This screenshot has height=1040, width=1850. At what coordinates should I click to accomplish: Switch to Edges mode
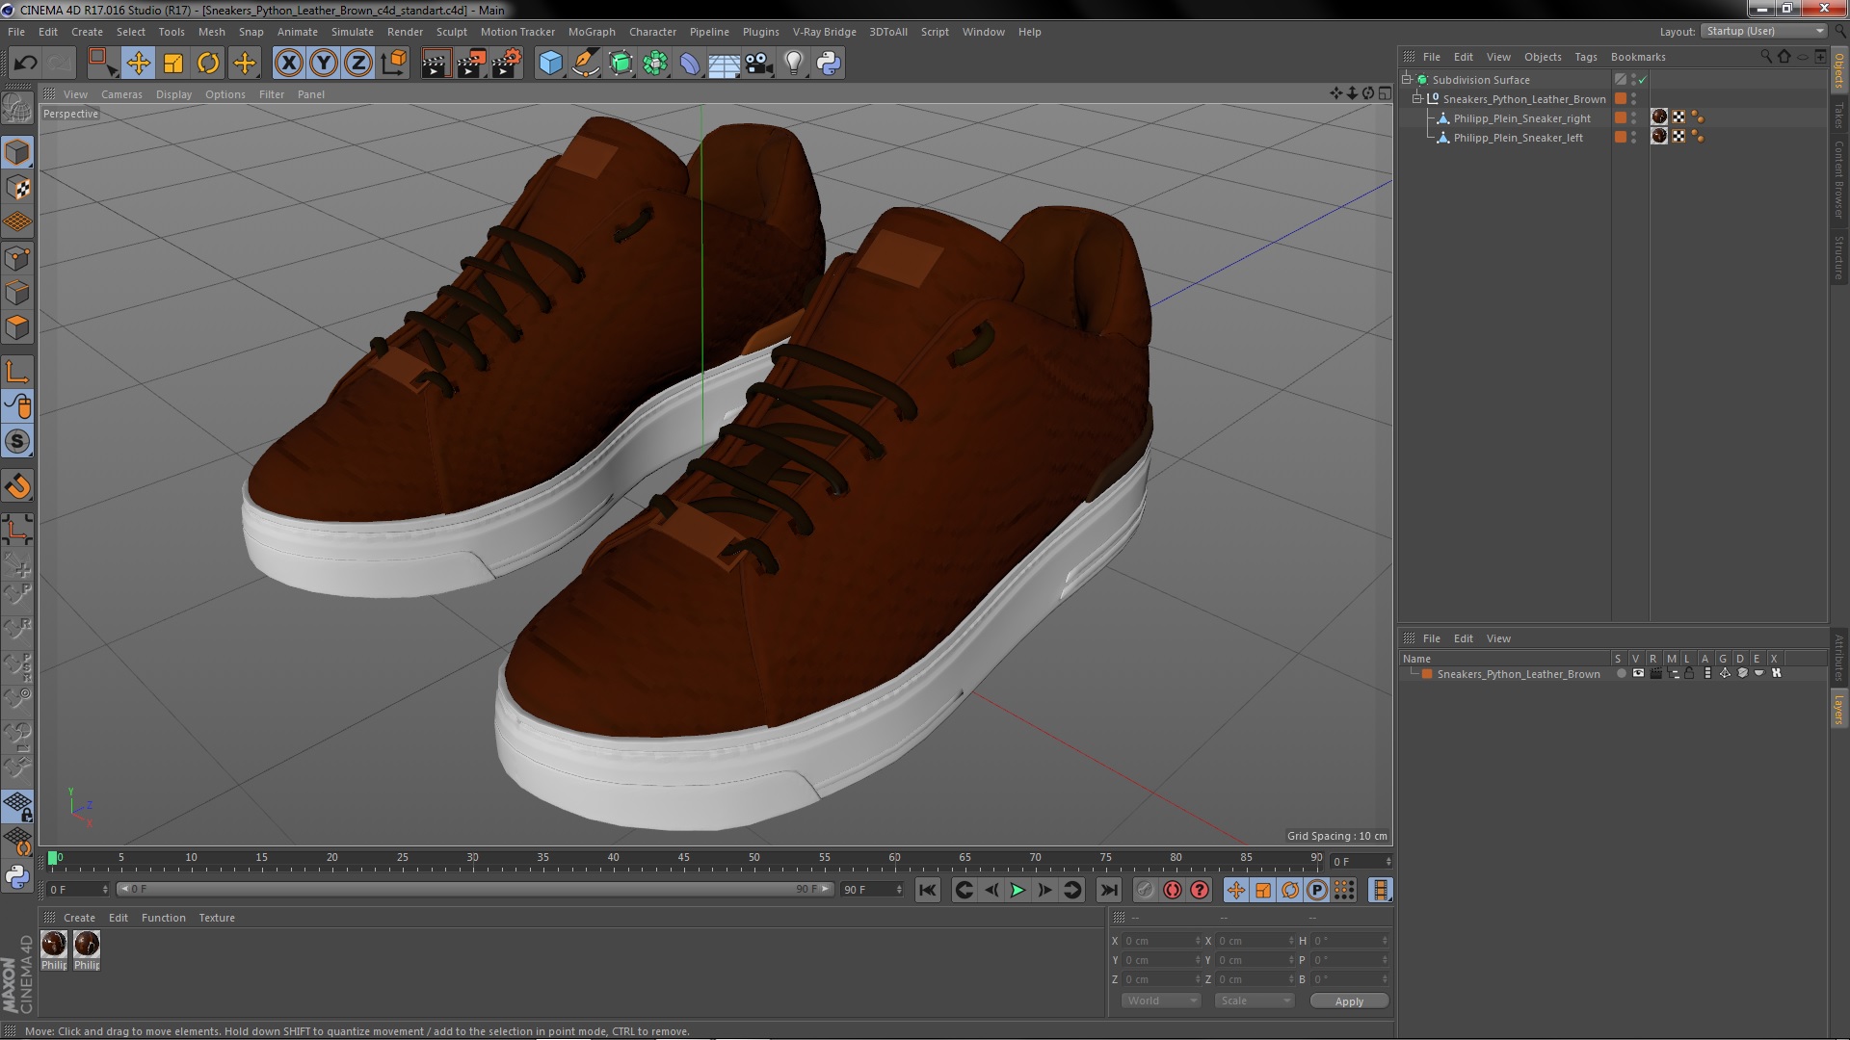pos(17,293)
